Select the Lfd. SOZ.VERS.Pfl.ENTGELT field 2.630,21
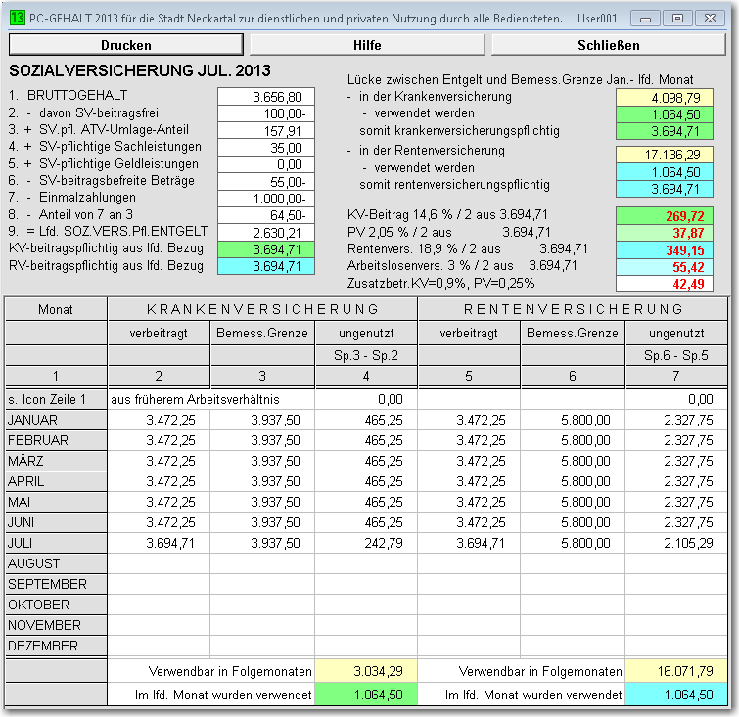The width and height of the screenshot is (739, 717). [266, 232]
